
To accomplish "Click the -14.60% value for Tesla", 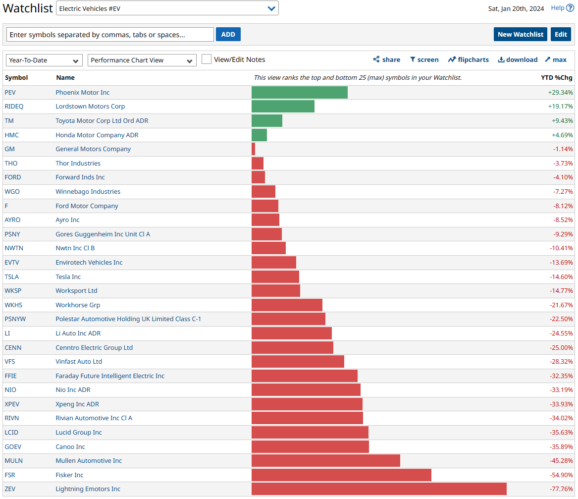I will coord(561,277).
